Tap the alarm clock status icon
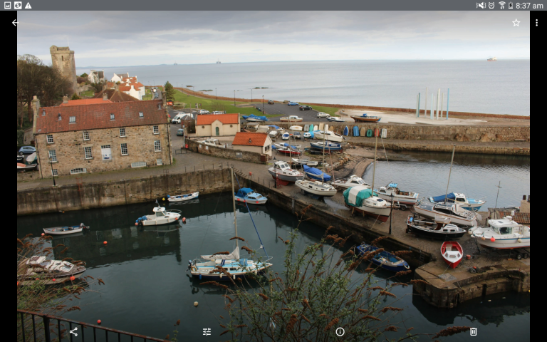Viewport: 547px width, 342px height. pos(491,5)
